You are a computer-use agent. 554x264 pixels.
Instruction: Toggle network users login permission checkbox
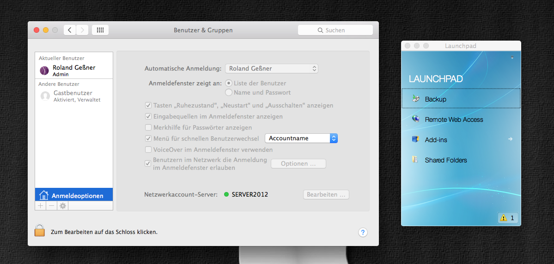[148, 163]
